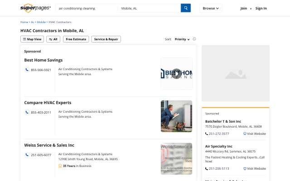Click the HVAC Contractors in Mobile, AL heading
Viewport: 290px width, 181px height.
(x=52, y=31)
